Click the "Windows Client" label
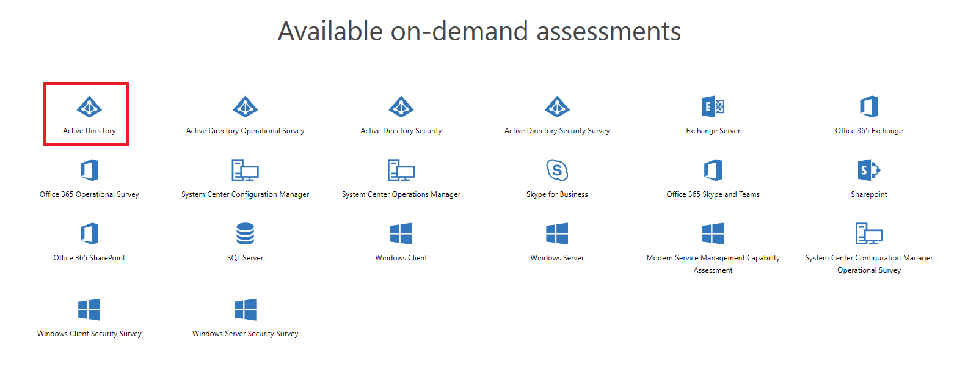 click(401, 258)
